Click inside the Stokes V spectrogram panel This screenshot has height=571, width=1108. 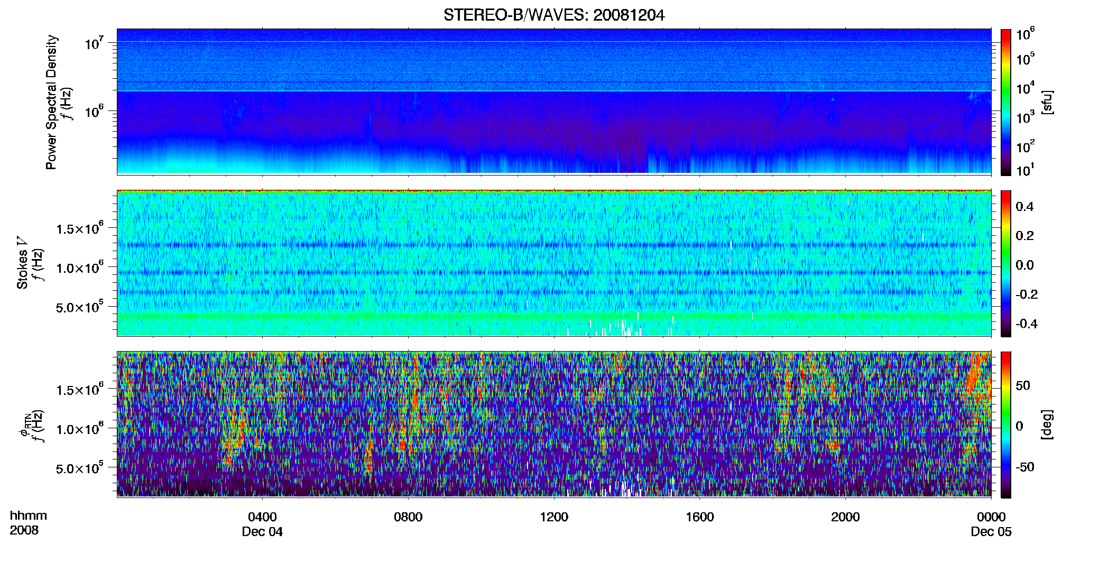[554, 263]
